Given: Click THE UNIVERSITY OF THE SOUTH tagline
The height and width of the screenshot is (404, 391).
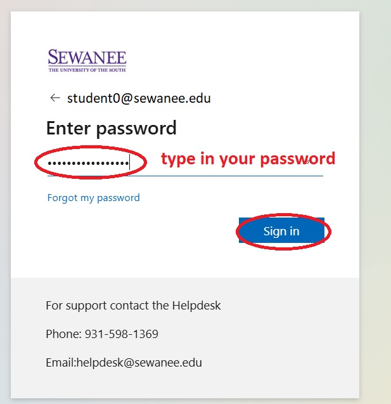Looking at the screenshot, I should (x=87, y=70).
